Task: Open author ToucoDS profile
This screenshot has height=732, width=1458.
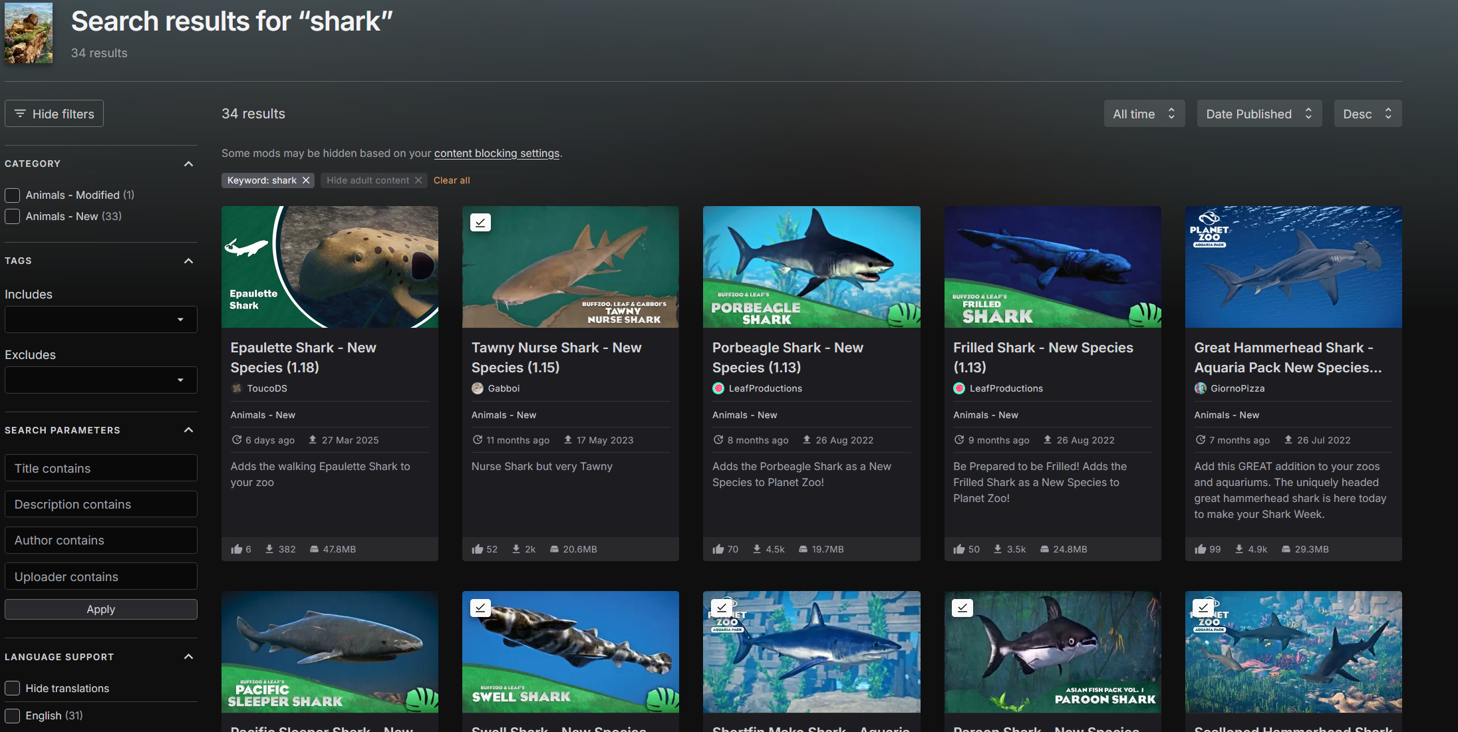Action: 267,388
